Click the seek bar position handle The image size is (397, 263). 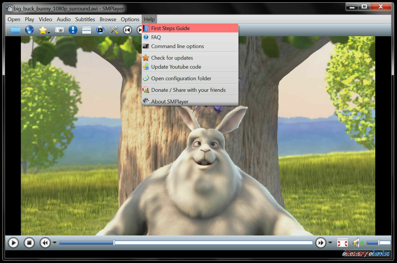pyautogui.click(x=114, y=243)
